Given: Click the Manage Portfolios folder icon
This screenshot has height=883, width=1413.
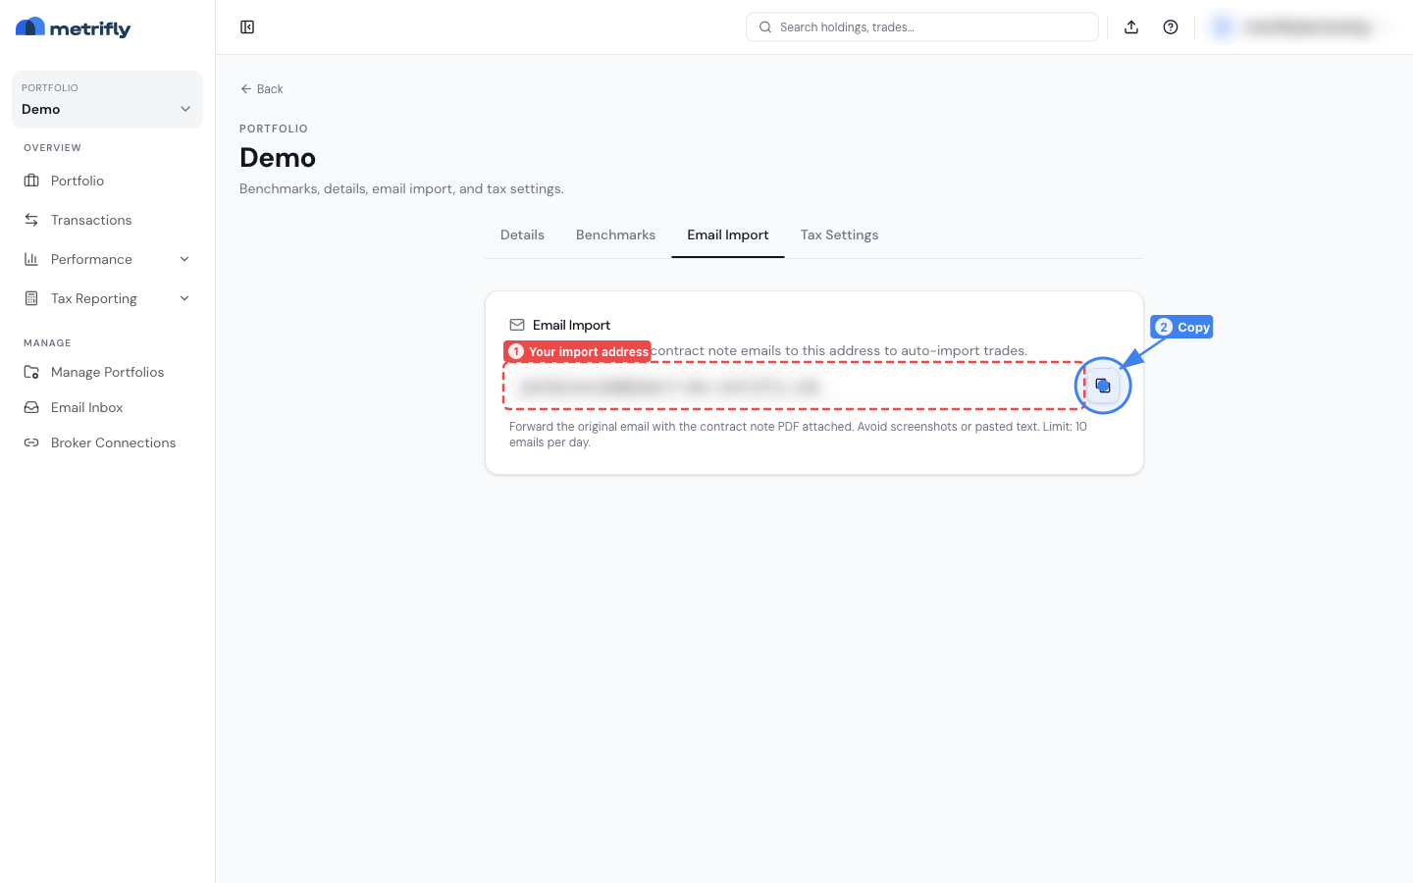Looking at the screenshot, I should tap(31, 372).
